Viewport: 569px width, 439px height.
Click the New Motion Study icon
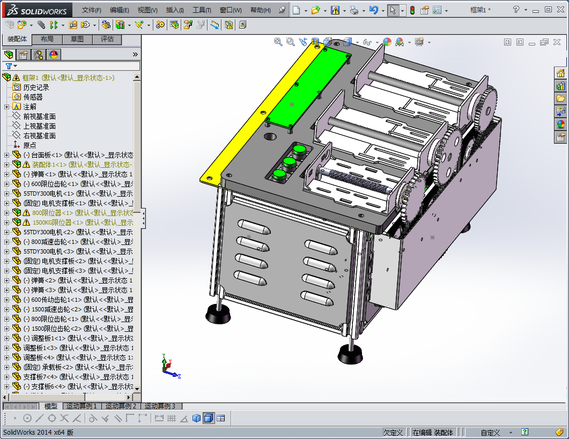point(160,25)
